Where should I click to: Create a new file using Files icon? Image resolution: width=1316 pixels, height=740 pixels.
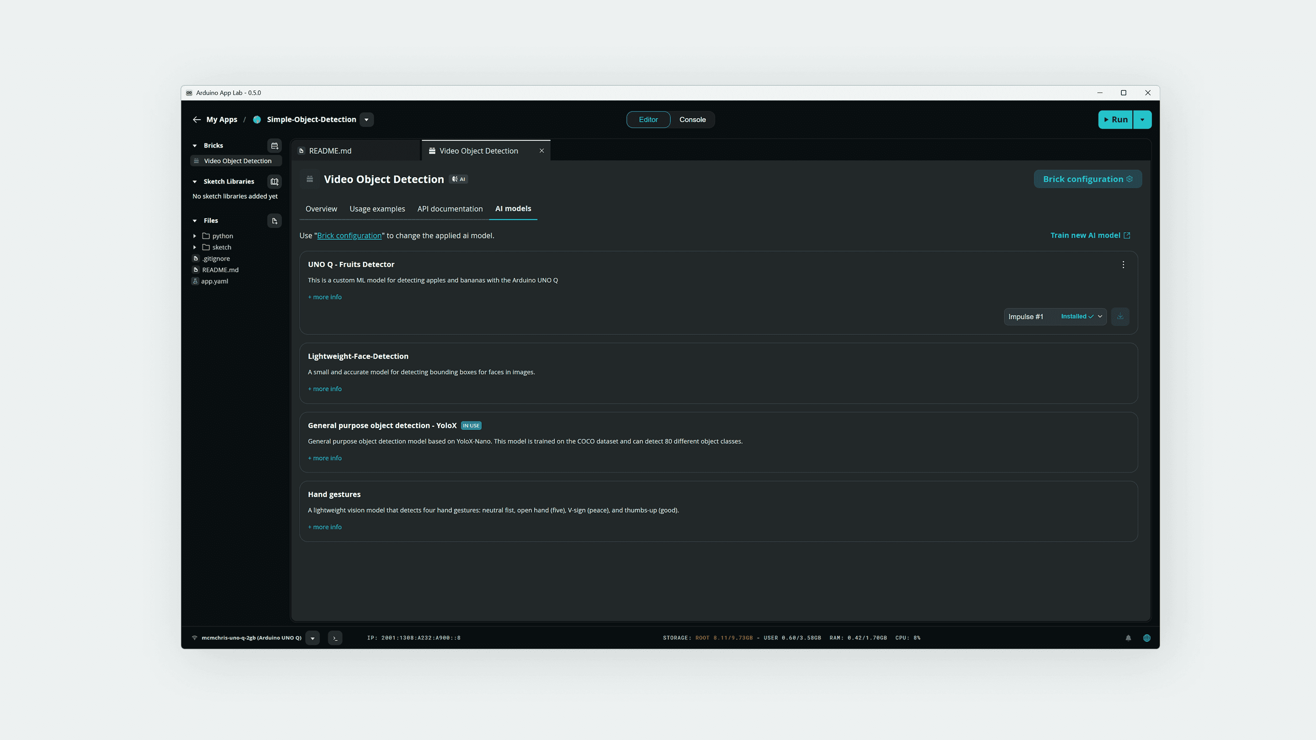274,221
